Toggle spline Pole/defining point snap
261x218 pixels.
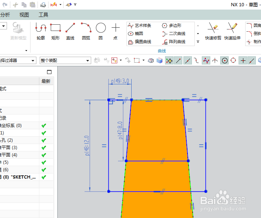pos(206,60)
